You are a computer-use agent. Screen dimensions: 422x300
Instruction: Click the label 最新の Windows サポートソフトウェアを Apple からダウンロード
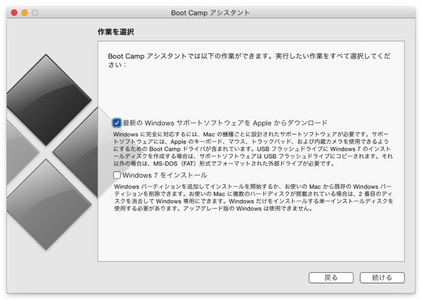click(225, 123)
